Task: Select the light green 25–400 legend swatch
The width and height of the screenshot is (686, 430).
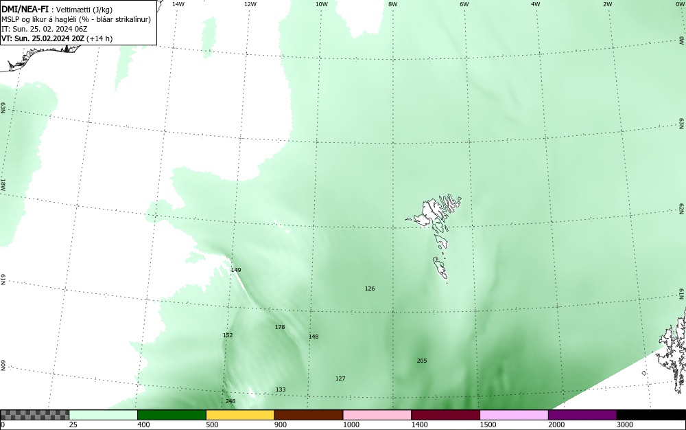Action: click(x=104, y=415)
